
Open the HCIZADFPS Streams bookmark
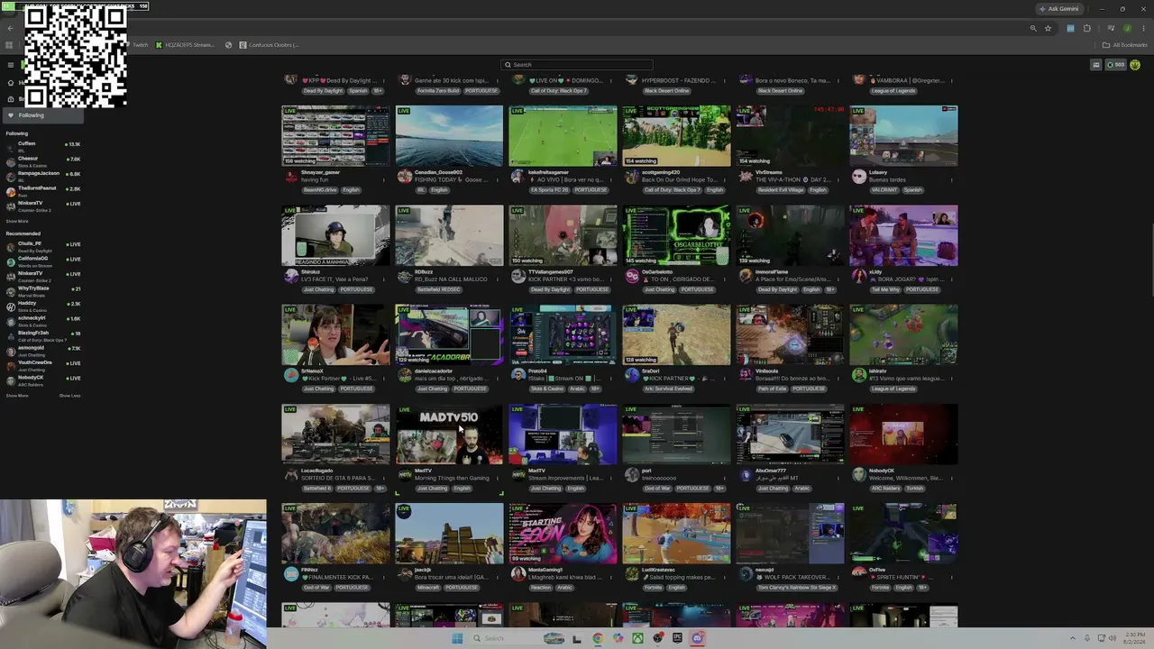pyautogui.click(x=186, y=45)
